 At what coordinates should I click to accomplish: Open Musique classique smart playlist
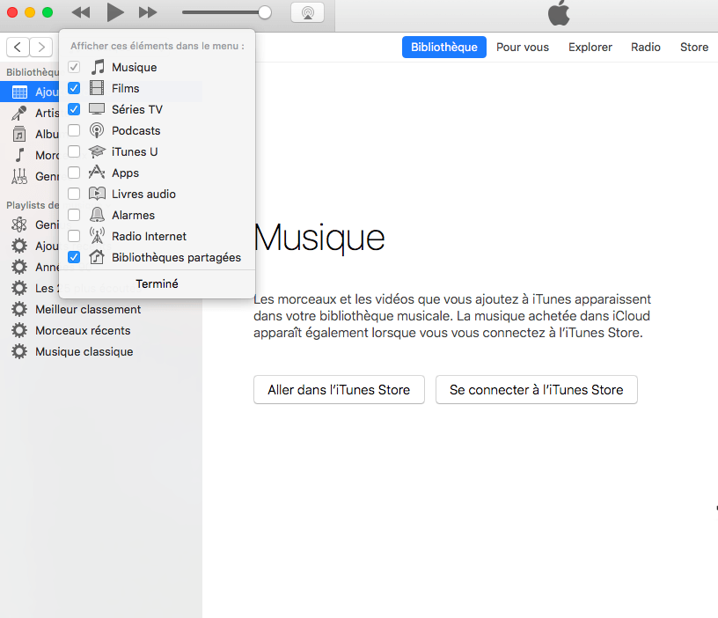84,351
